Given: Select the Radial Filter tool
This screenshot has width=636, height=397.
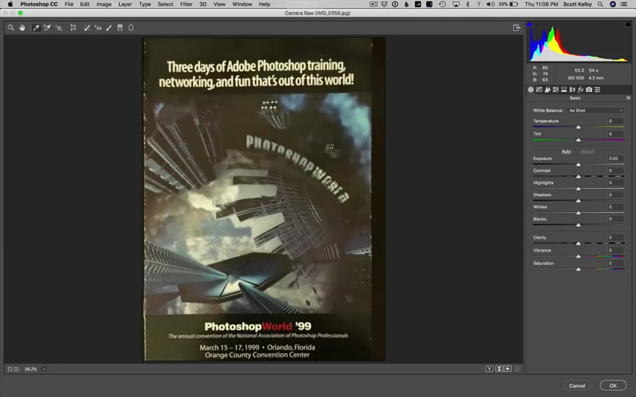Looking at the screenshot, I should 131,28.
